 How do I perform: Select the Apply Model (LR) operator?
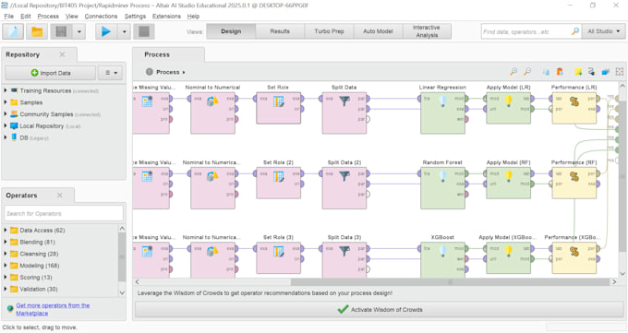508,109
